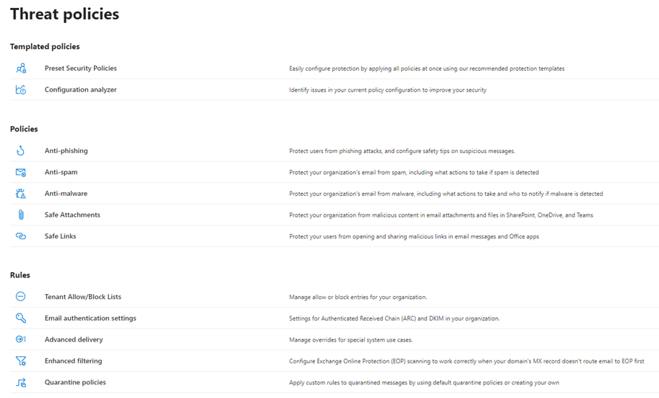Open the Configuration analyzer link

coord(81,90)
